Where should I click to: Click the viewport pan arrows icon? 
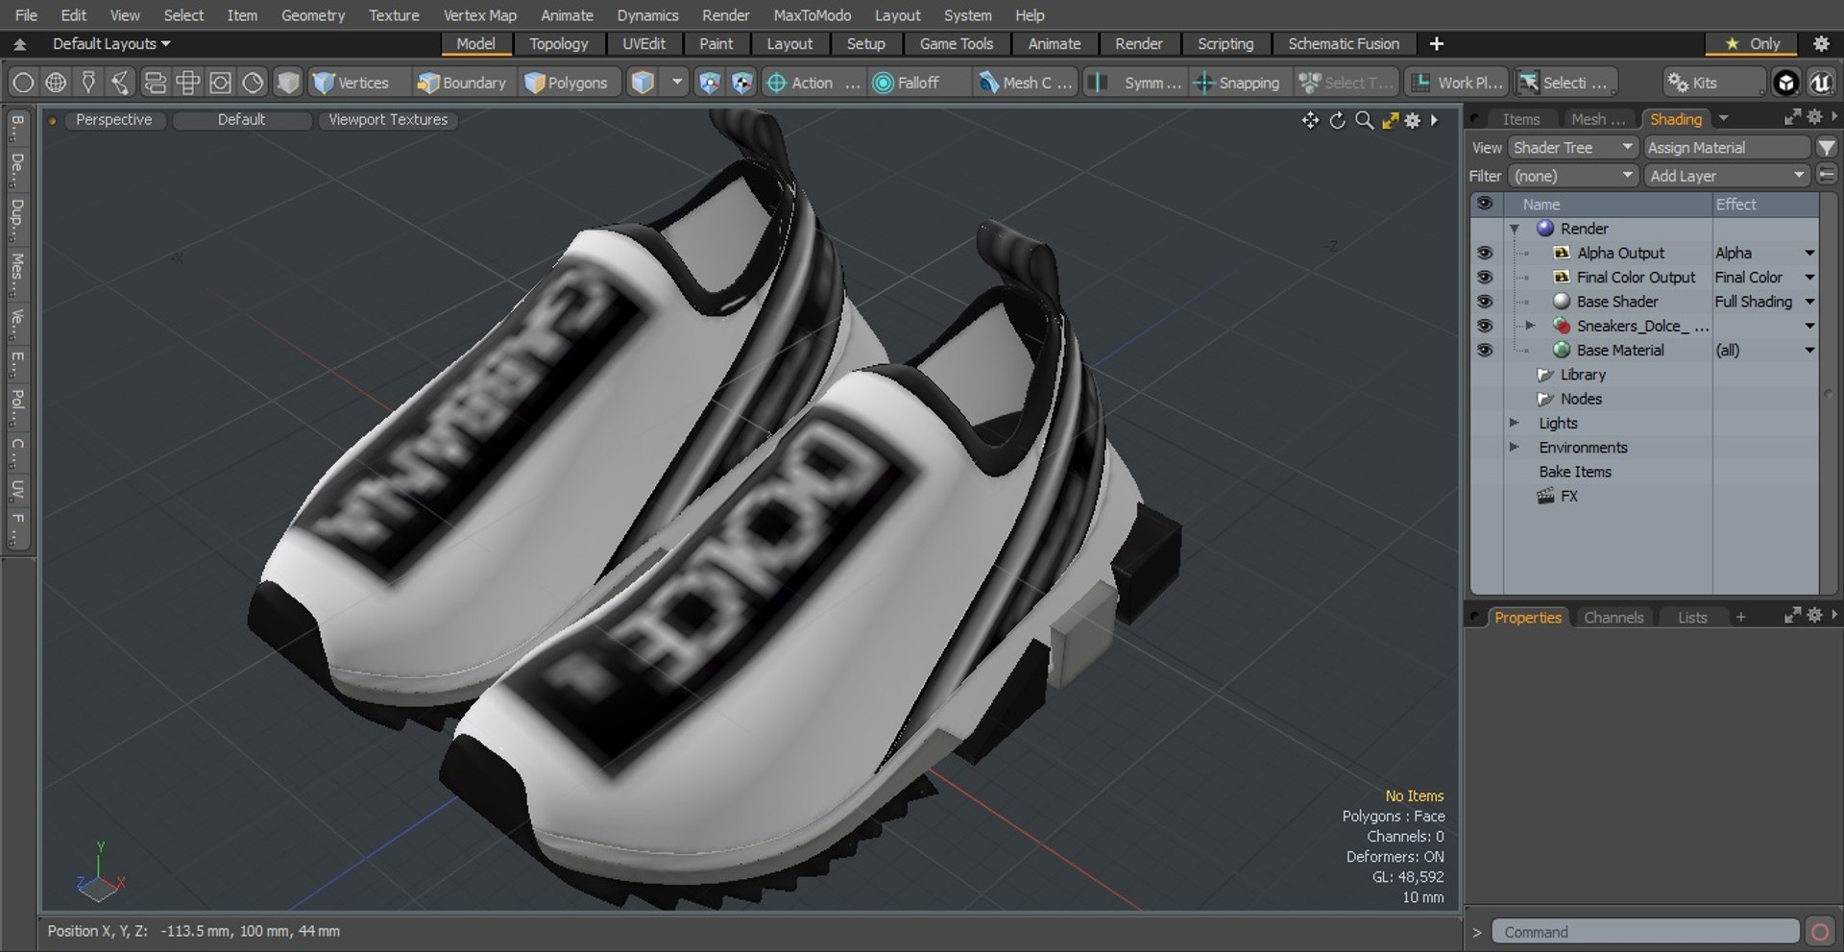click(x=1310, y=120)
